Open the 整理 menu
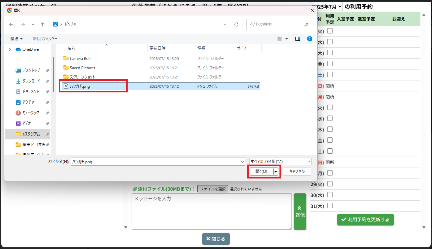The height and width of the screenshot is (249, 432). (16, 39)
